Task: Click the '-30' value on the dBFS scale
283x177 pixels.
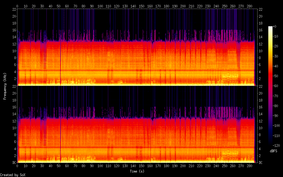Action: [x=275, y=56]
